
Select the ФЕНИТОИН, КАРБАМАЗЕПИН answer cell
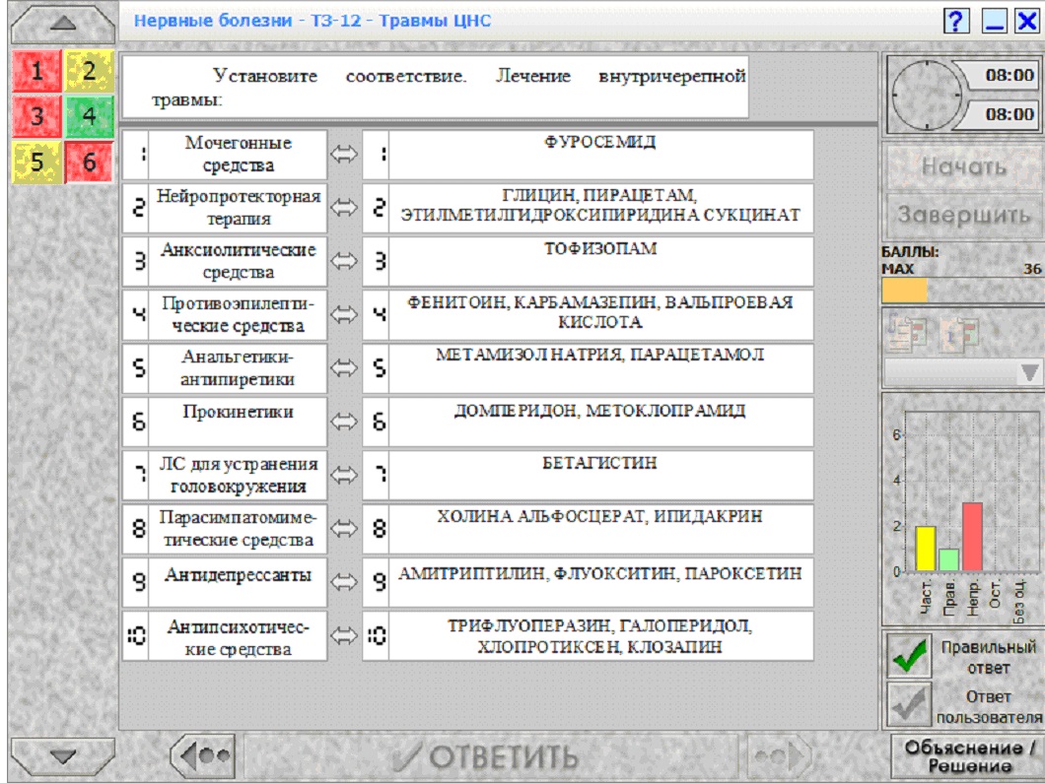click(x=600, y=314)
